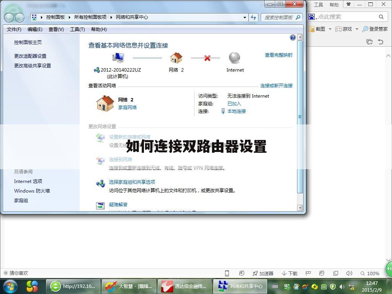
Task: Open the 文件(F) menu
Action: (14, 29)
